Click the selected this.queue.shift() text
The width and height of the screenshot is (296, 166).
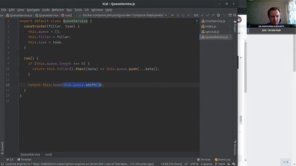pyautogui.click(x=81, y=85)
